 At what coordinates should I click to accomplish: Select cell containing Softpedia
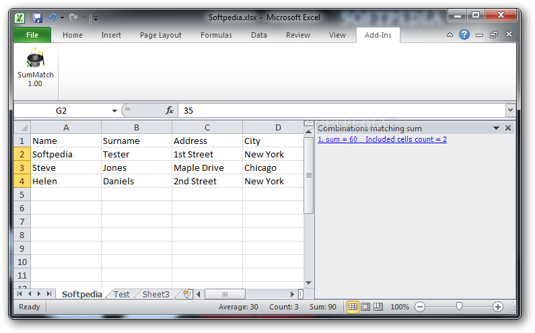(x=66, y=154)
